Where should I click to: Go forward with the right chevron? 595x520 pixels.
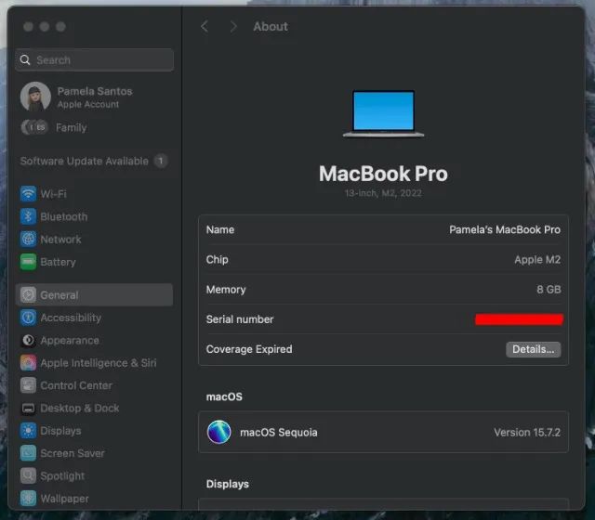233,27
